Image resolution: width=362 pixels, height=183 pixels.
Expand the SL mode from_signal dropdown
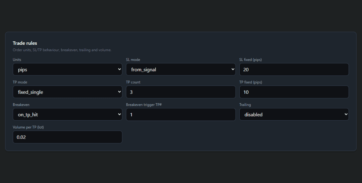point(181,69)
